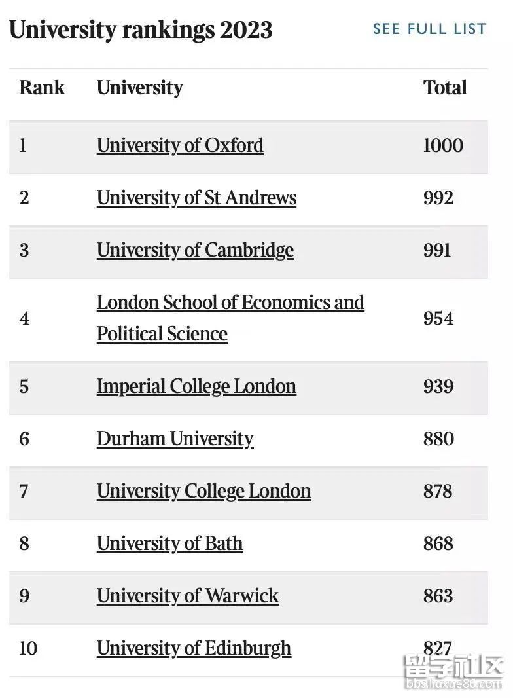
Task: Open the University of Edinburgh link
Action: (x=194, y=648)
